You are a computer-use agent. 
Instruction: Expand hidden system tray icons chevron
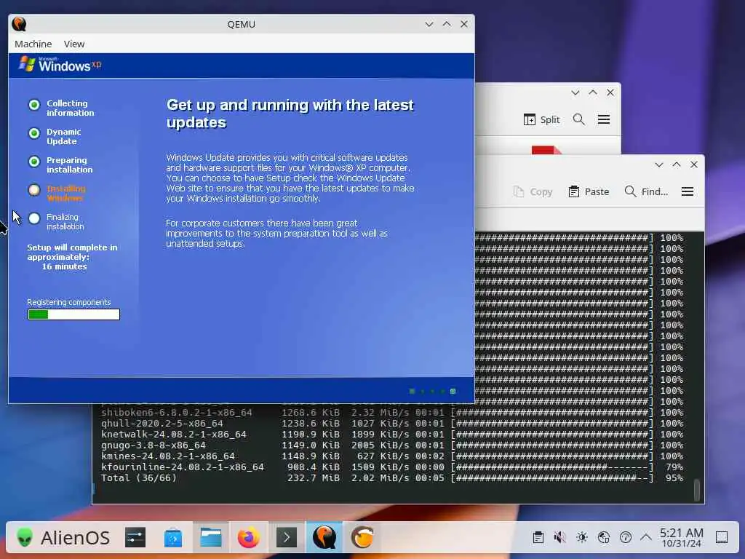coord(646,538)
